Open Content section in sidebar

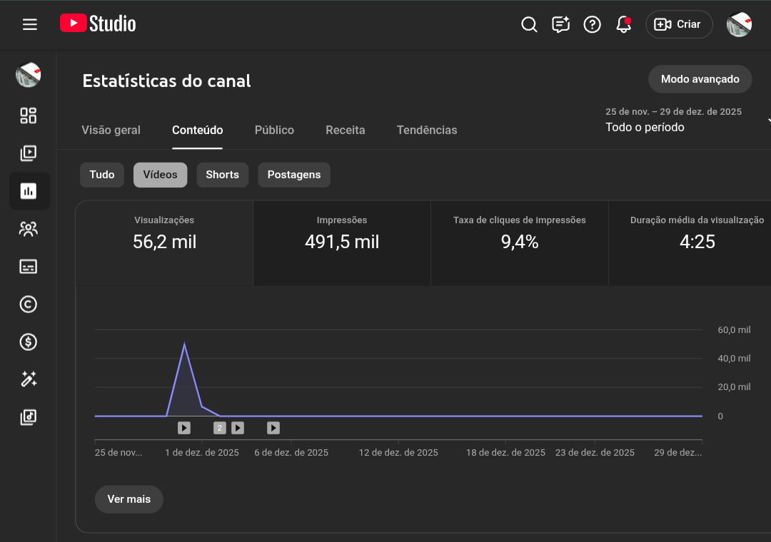[29, 153]
